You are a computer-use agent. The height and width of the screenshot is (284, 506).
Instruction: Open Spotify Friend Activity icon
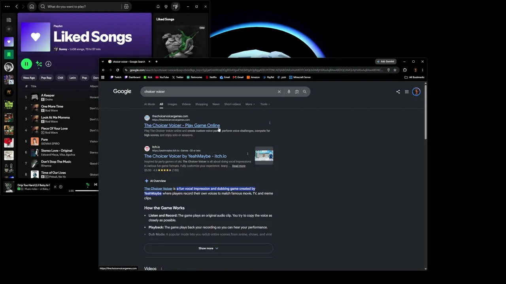pyautogui.click(x=166, y=6)
